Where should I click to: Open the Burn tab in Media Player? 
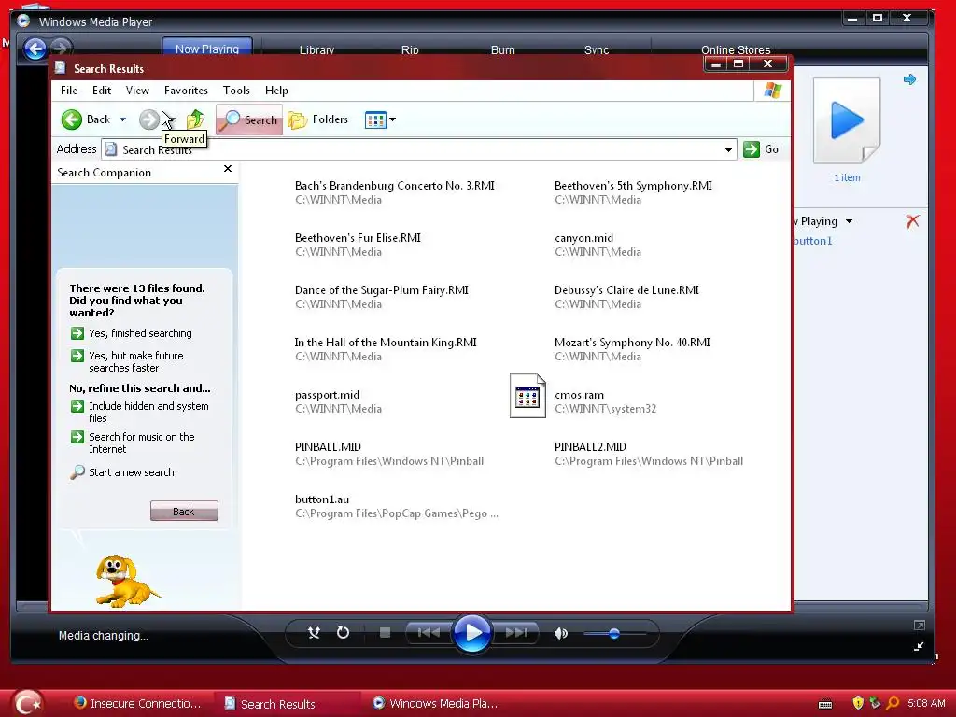[x=502, y=50]
